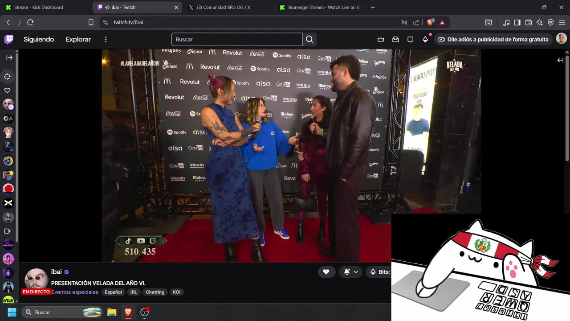
Task: Open a new browser tab
Action: (x=373, y=7)
